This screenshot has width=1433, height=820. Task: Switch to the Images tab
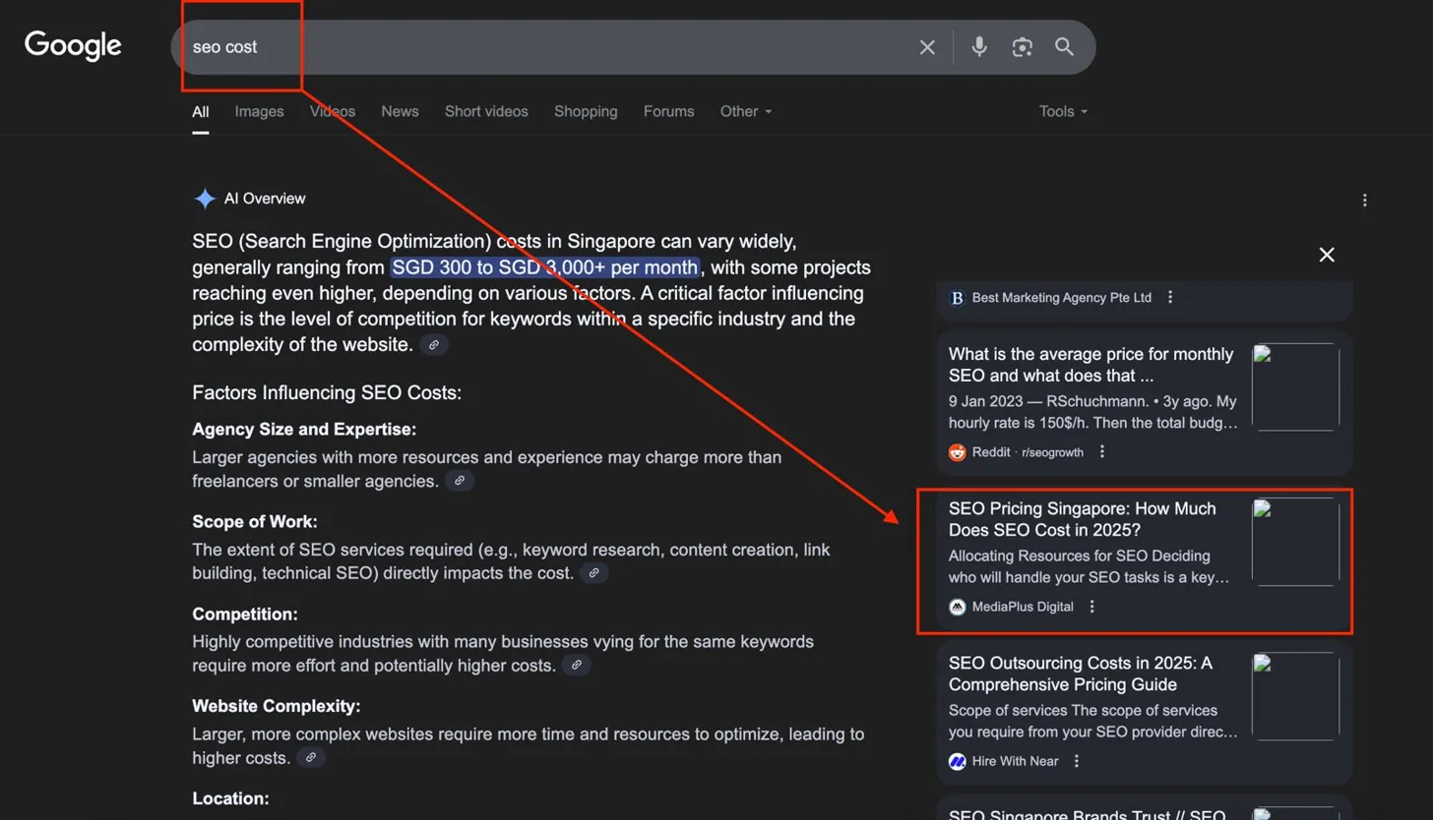pyautogui.click(x=260, y=111)
